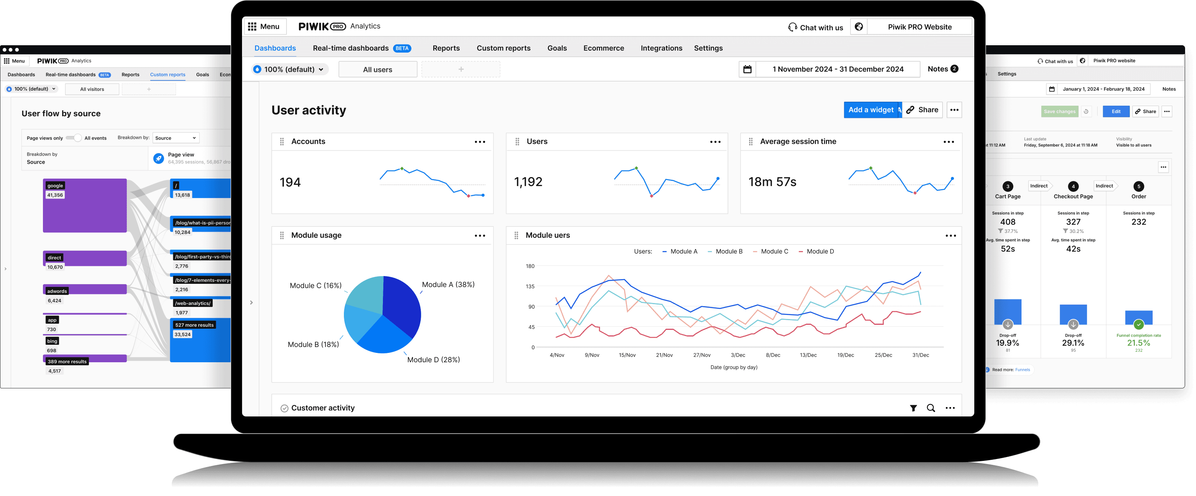Image resolution: width=1196 pixels, height=496 pixels.
Task: Toggle Page views only / All events switch
Action: point(73,138)
